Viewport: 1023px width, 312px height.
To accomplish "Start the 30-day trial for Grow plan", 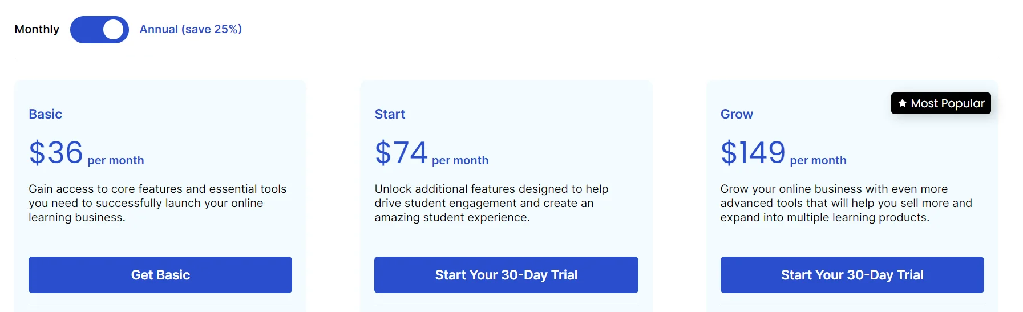I will [852, 275].
